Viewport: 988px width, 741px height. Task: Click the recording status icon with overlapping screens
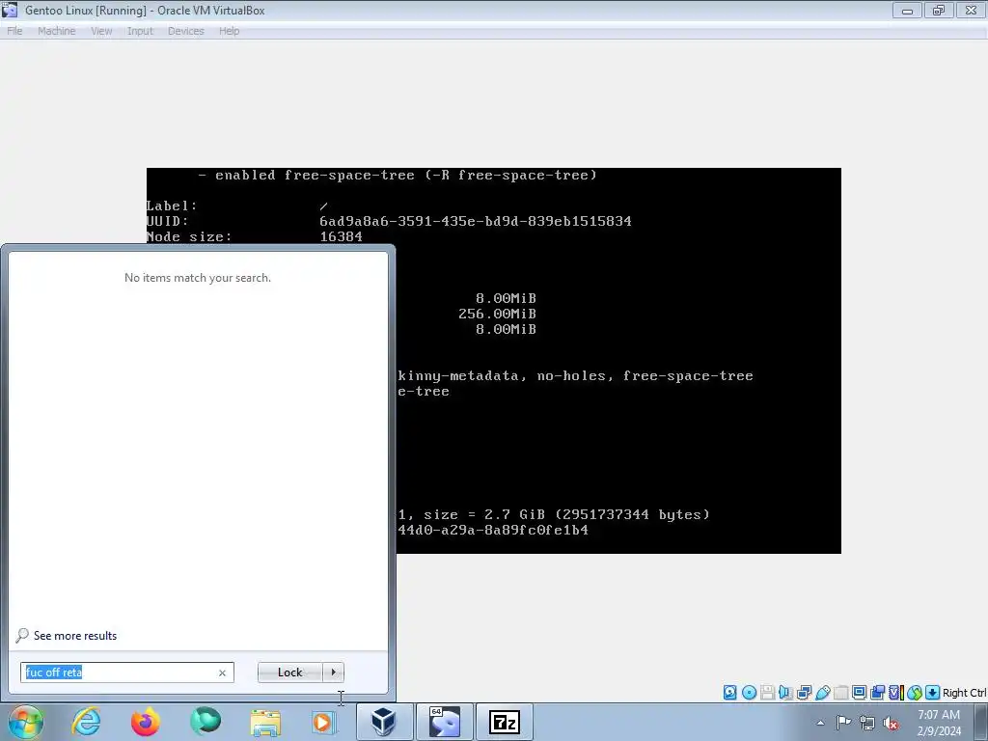[x=877, y=693]
